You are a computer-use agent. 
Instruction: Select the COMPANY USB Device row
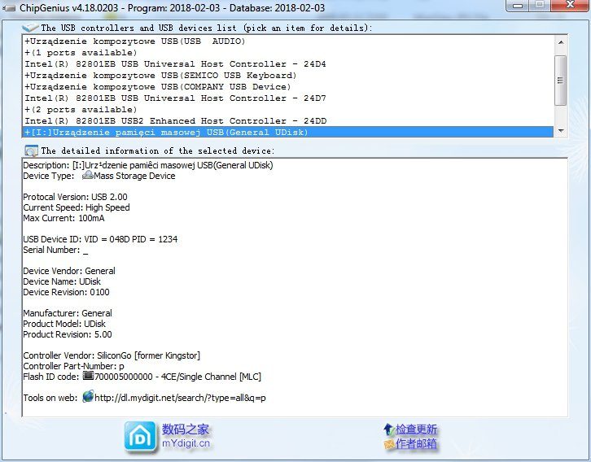pos(287,86)
